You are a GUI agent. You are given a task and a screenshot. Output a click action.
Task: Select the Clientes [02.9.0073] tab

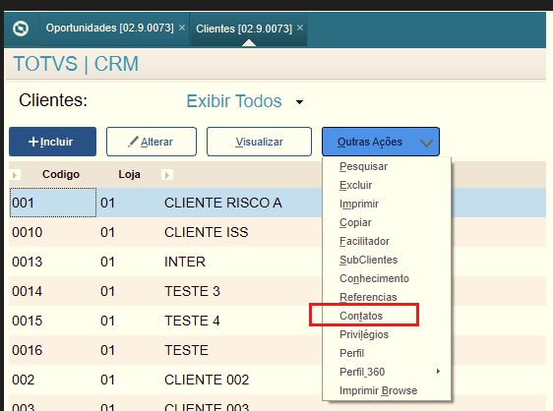244,29
